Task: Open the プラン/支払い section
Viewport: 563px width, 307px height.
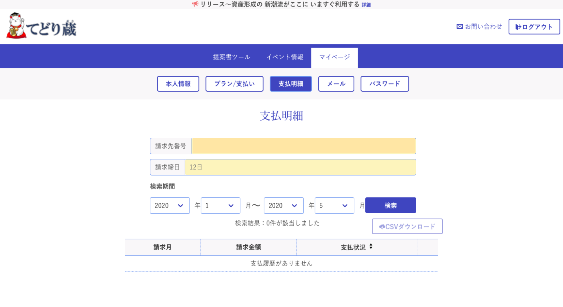Action: 234,84
